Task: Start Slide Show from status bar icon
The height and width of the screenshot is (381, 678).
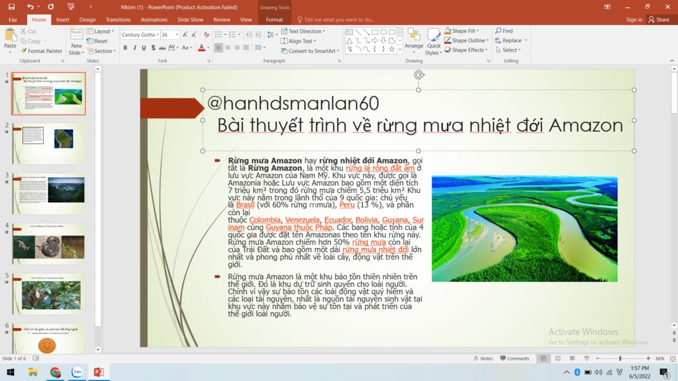Action: pos(585,359)
